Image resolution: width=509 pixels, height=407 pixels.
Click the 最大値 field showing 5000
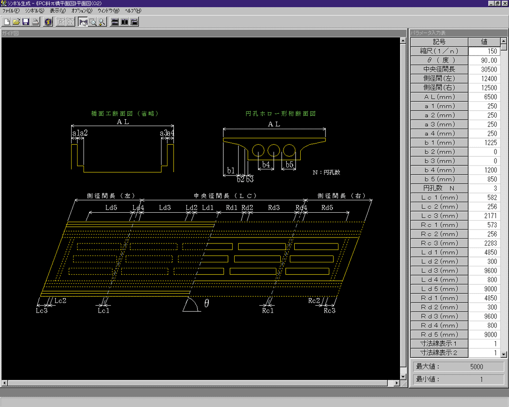coord(458,367)
